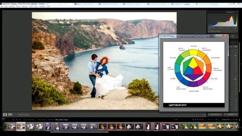
Task: Open toolbar content dropdown left of Previous button
Action: (204, 115)
